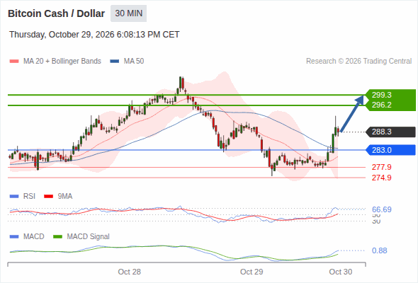Click the green MACD Signal legend swatch
Screen dimensions: 418x283
click(x=57, y=237)
